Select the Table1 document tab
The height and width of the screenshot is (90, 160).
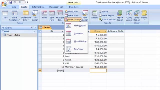(x=45, y=27)
